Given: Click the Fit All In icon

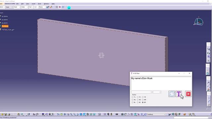Looking at the screenshot, I should pyautogui.click(x=62, y=114).
